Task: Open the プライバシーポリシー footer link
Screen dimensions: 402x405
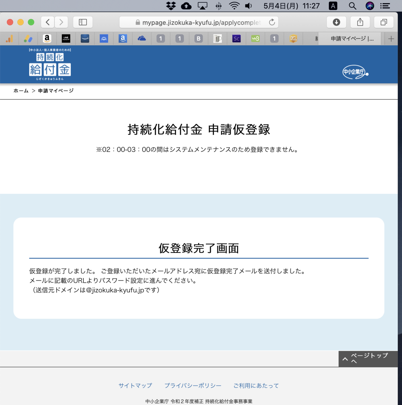Action: pos(193,385)
